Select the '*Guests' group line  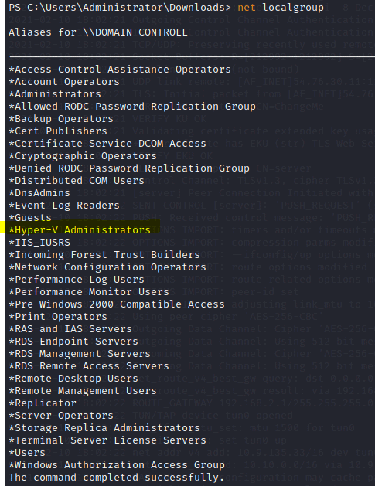[30, 218]
